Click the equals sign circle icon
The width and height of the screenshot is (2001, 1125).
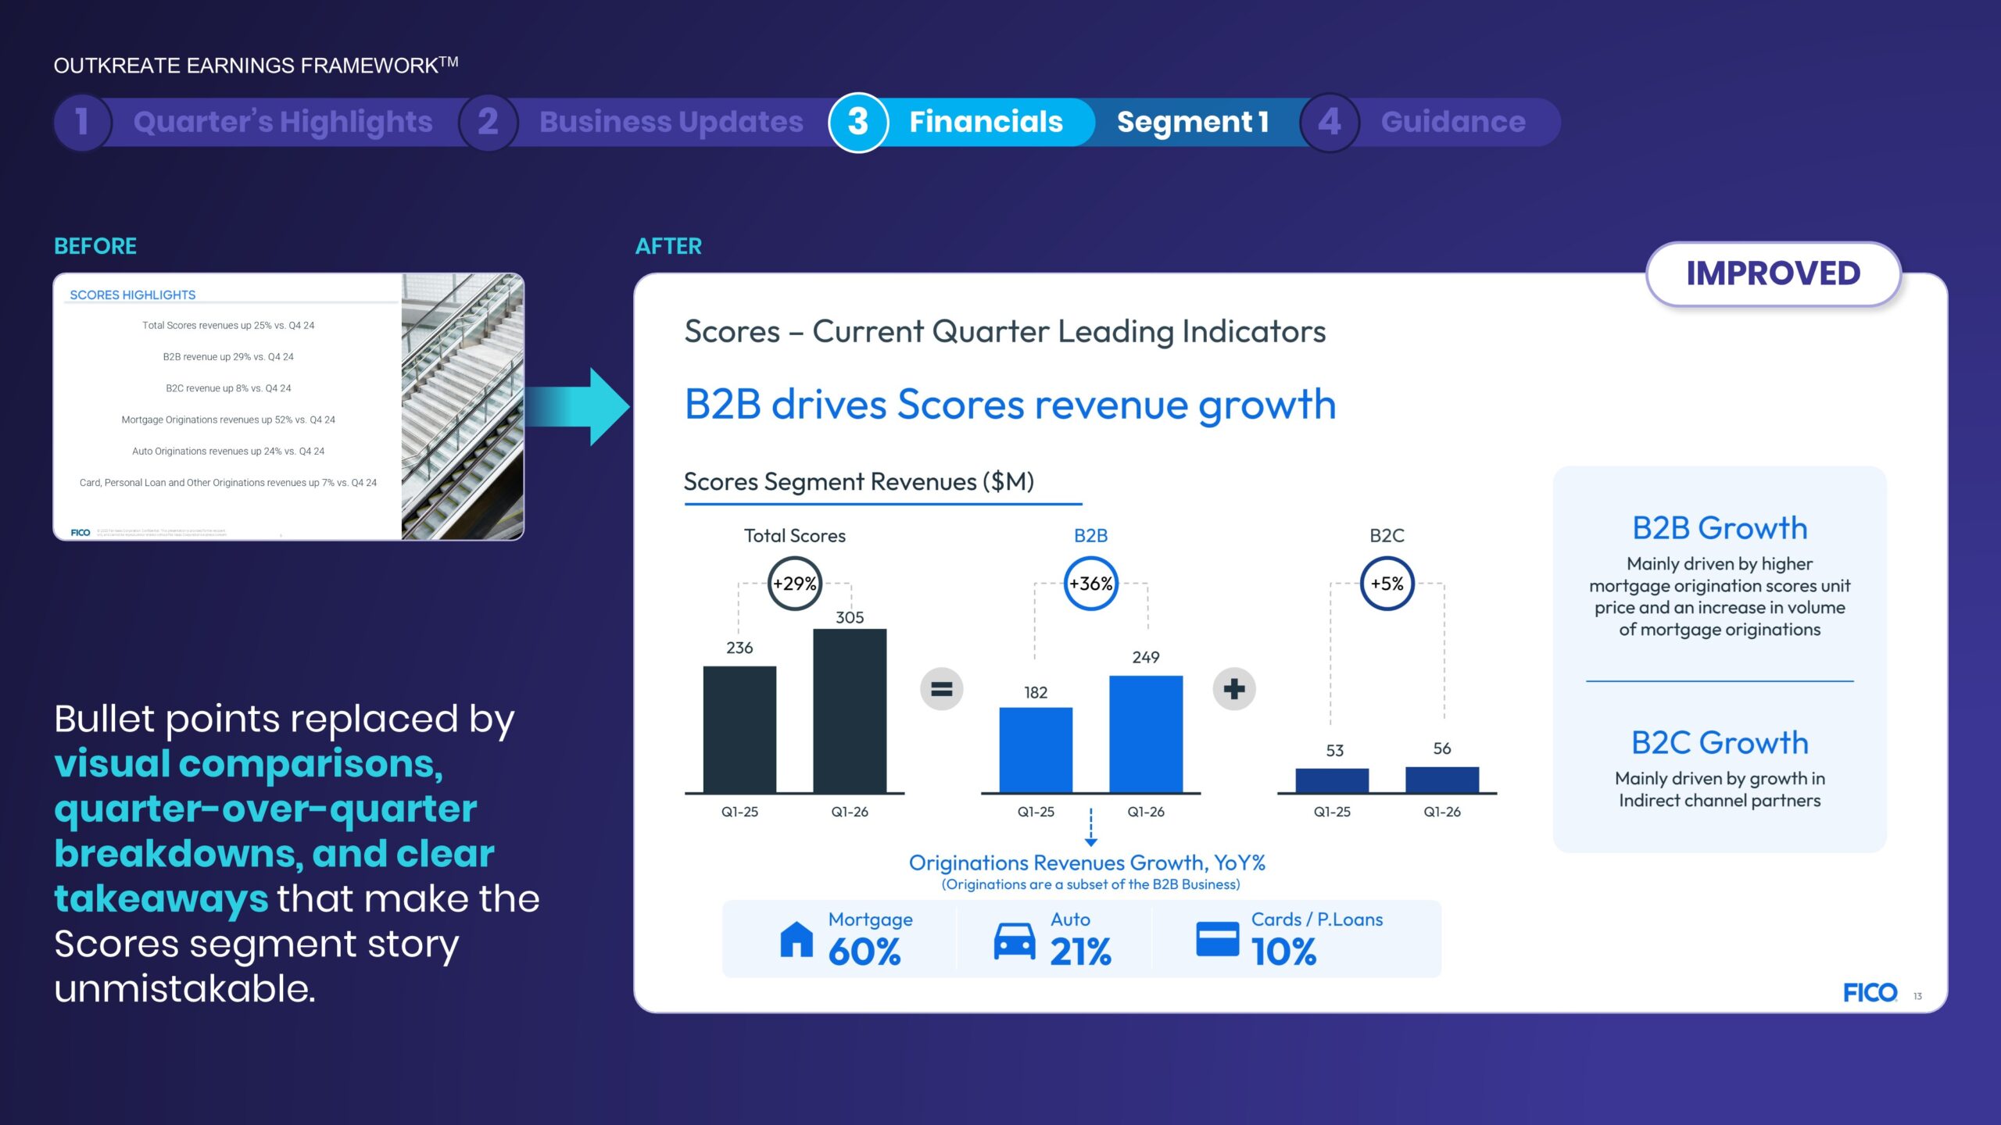click(x=942, y=689)
